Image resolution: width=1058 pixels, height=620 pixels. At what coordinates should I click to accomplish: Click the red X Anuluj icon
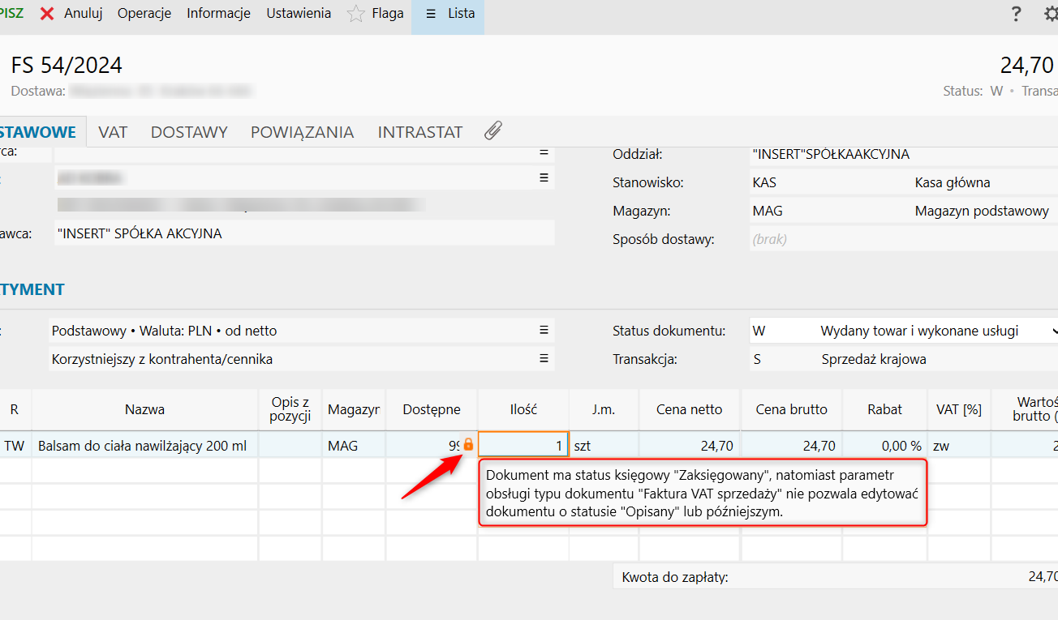pos(48,14)
